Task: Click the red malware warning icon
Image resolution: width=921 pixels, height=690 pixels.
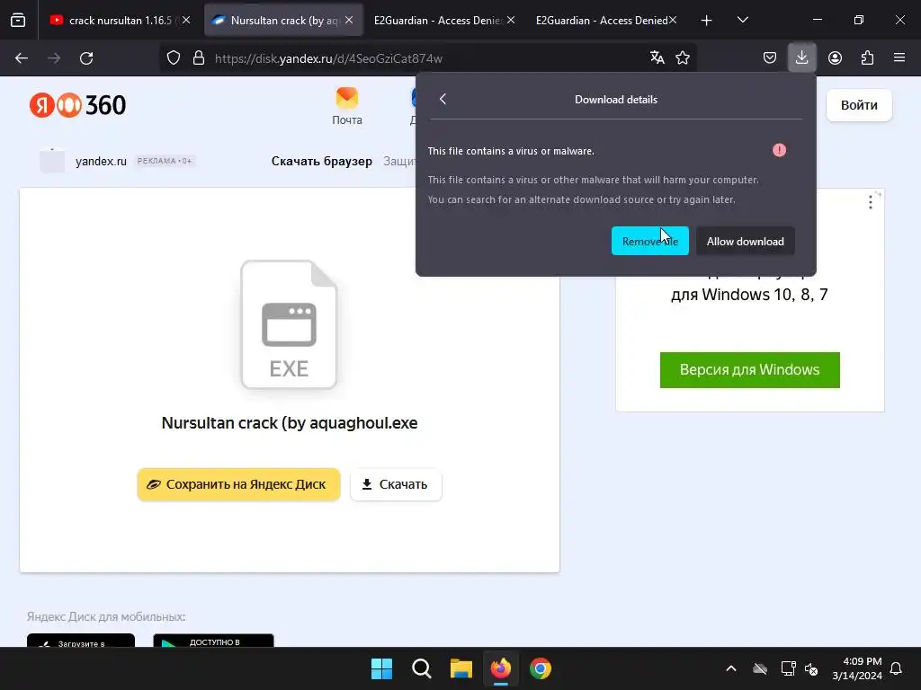Action: point(780,150)
